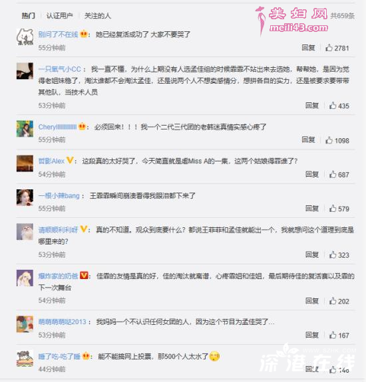Screen dimensions: 366x382
Task: Click the 萌萌萌萌哒2013 username link
Action: 63,322
